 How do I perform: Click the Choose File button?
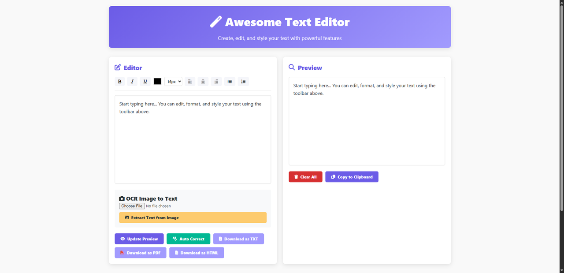[x=132, y=206]
